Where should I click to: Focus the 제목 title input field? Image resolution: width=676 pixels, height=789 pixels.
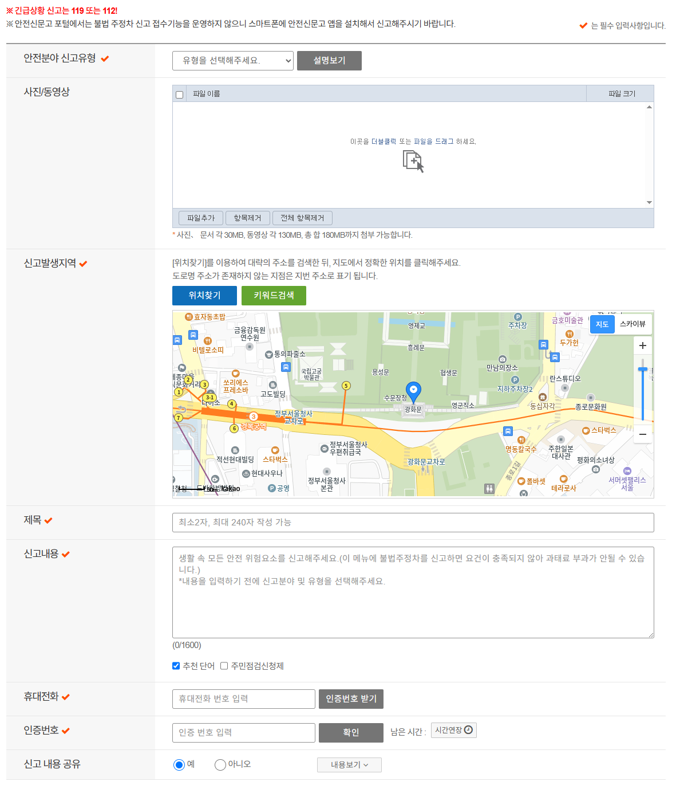click(413, 523)
